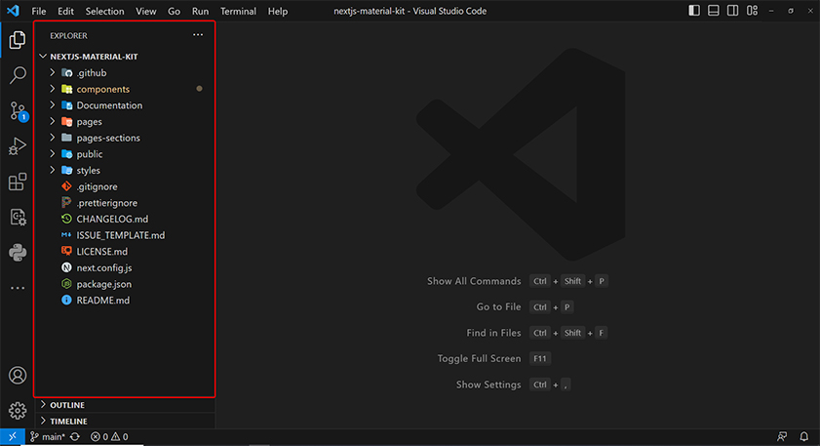Click the main* branch indicator
Viewport: 820px width, 446px height.
pyautogui.click(x=48, y=436)
